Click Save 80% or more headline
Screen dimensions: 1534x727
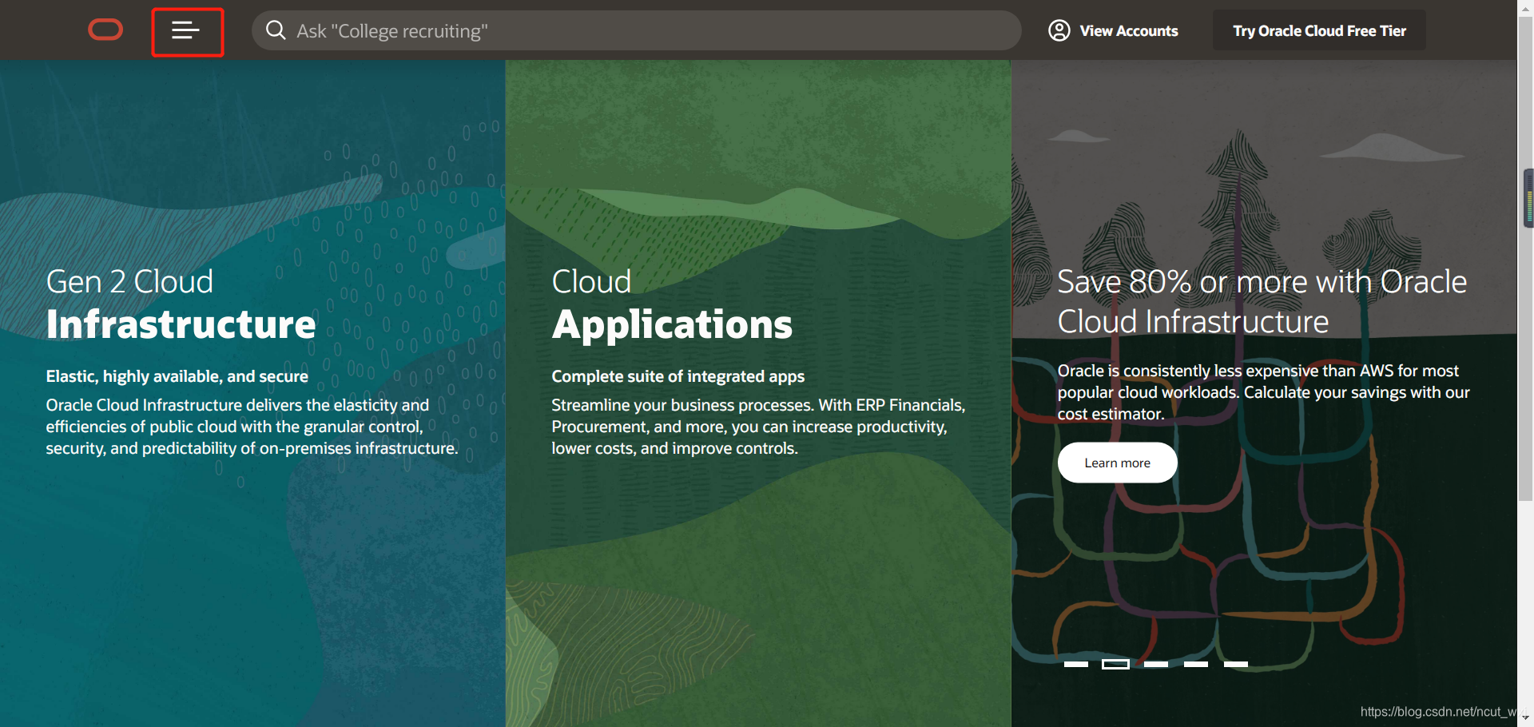[1262, 301]
